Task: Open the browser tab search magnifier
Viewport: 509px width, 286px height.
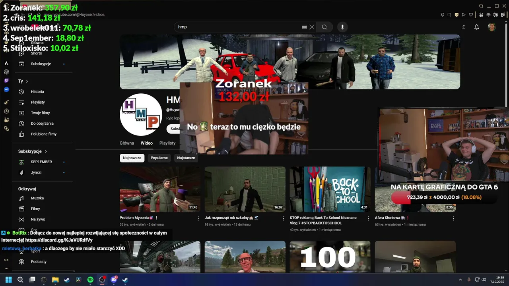Action: click(x=481, y=6)
